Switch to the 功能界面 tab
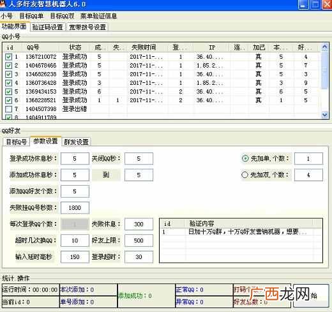The image size is (332, 312). (14, 27)
